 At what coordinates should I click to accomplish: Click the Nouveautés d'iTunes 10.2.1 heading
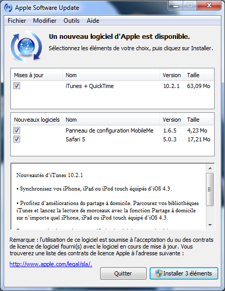point(50,175)
